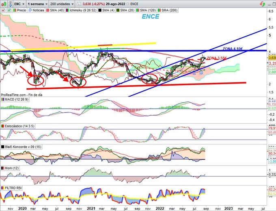Image resolution: width=276 pixels, height=211 pixels.
Task: Open the ENC ticker dropdown
Action: pyautogui.click(x=19, y=4)
